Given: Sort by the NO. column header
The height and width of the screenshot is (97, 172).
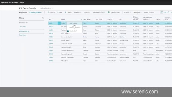Looking at the screenshot, I should 51,19.
